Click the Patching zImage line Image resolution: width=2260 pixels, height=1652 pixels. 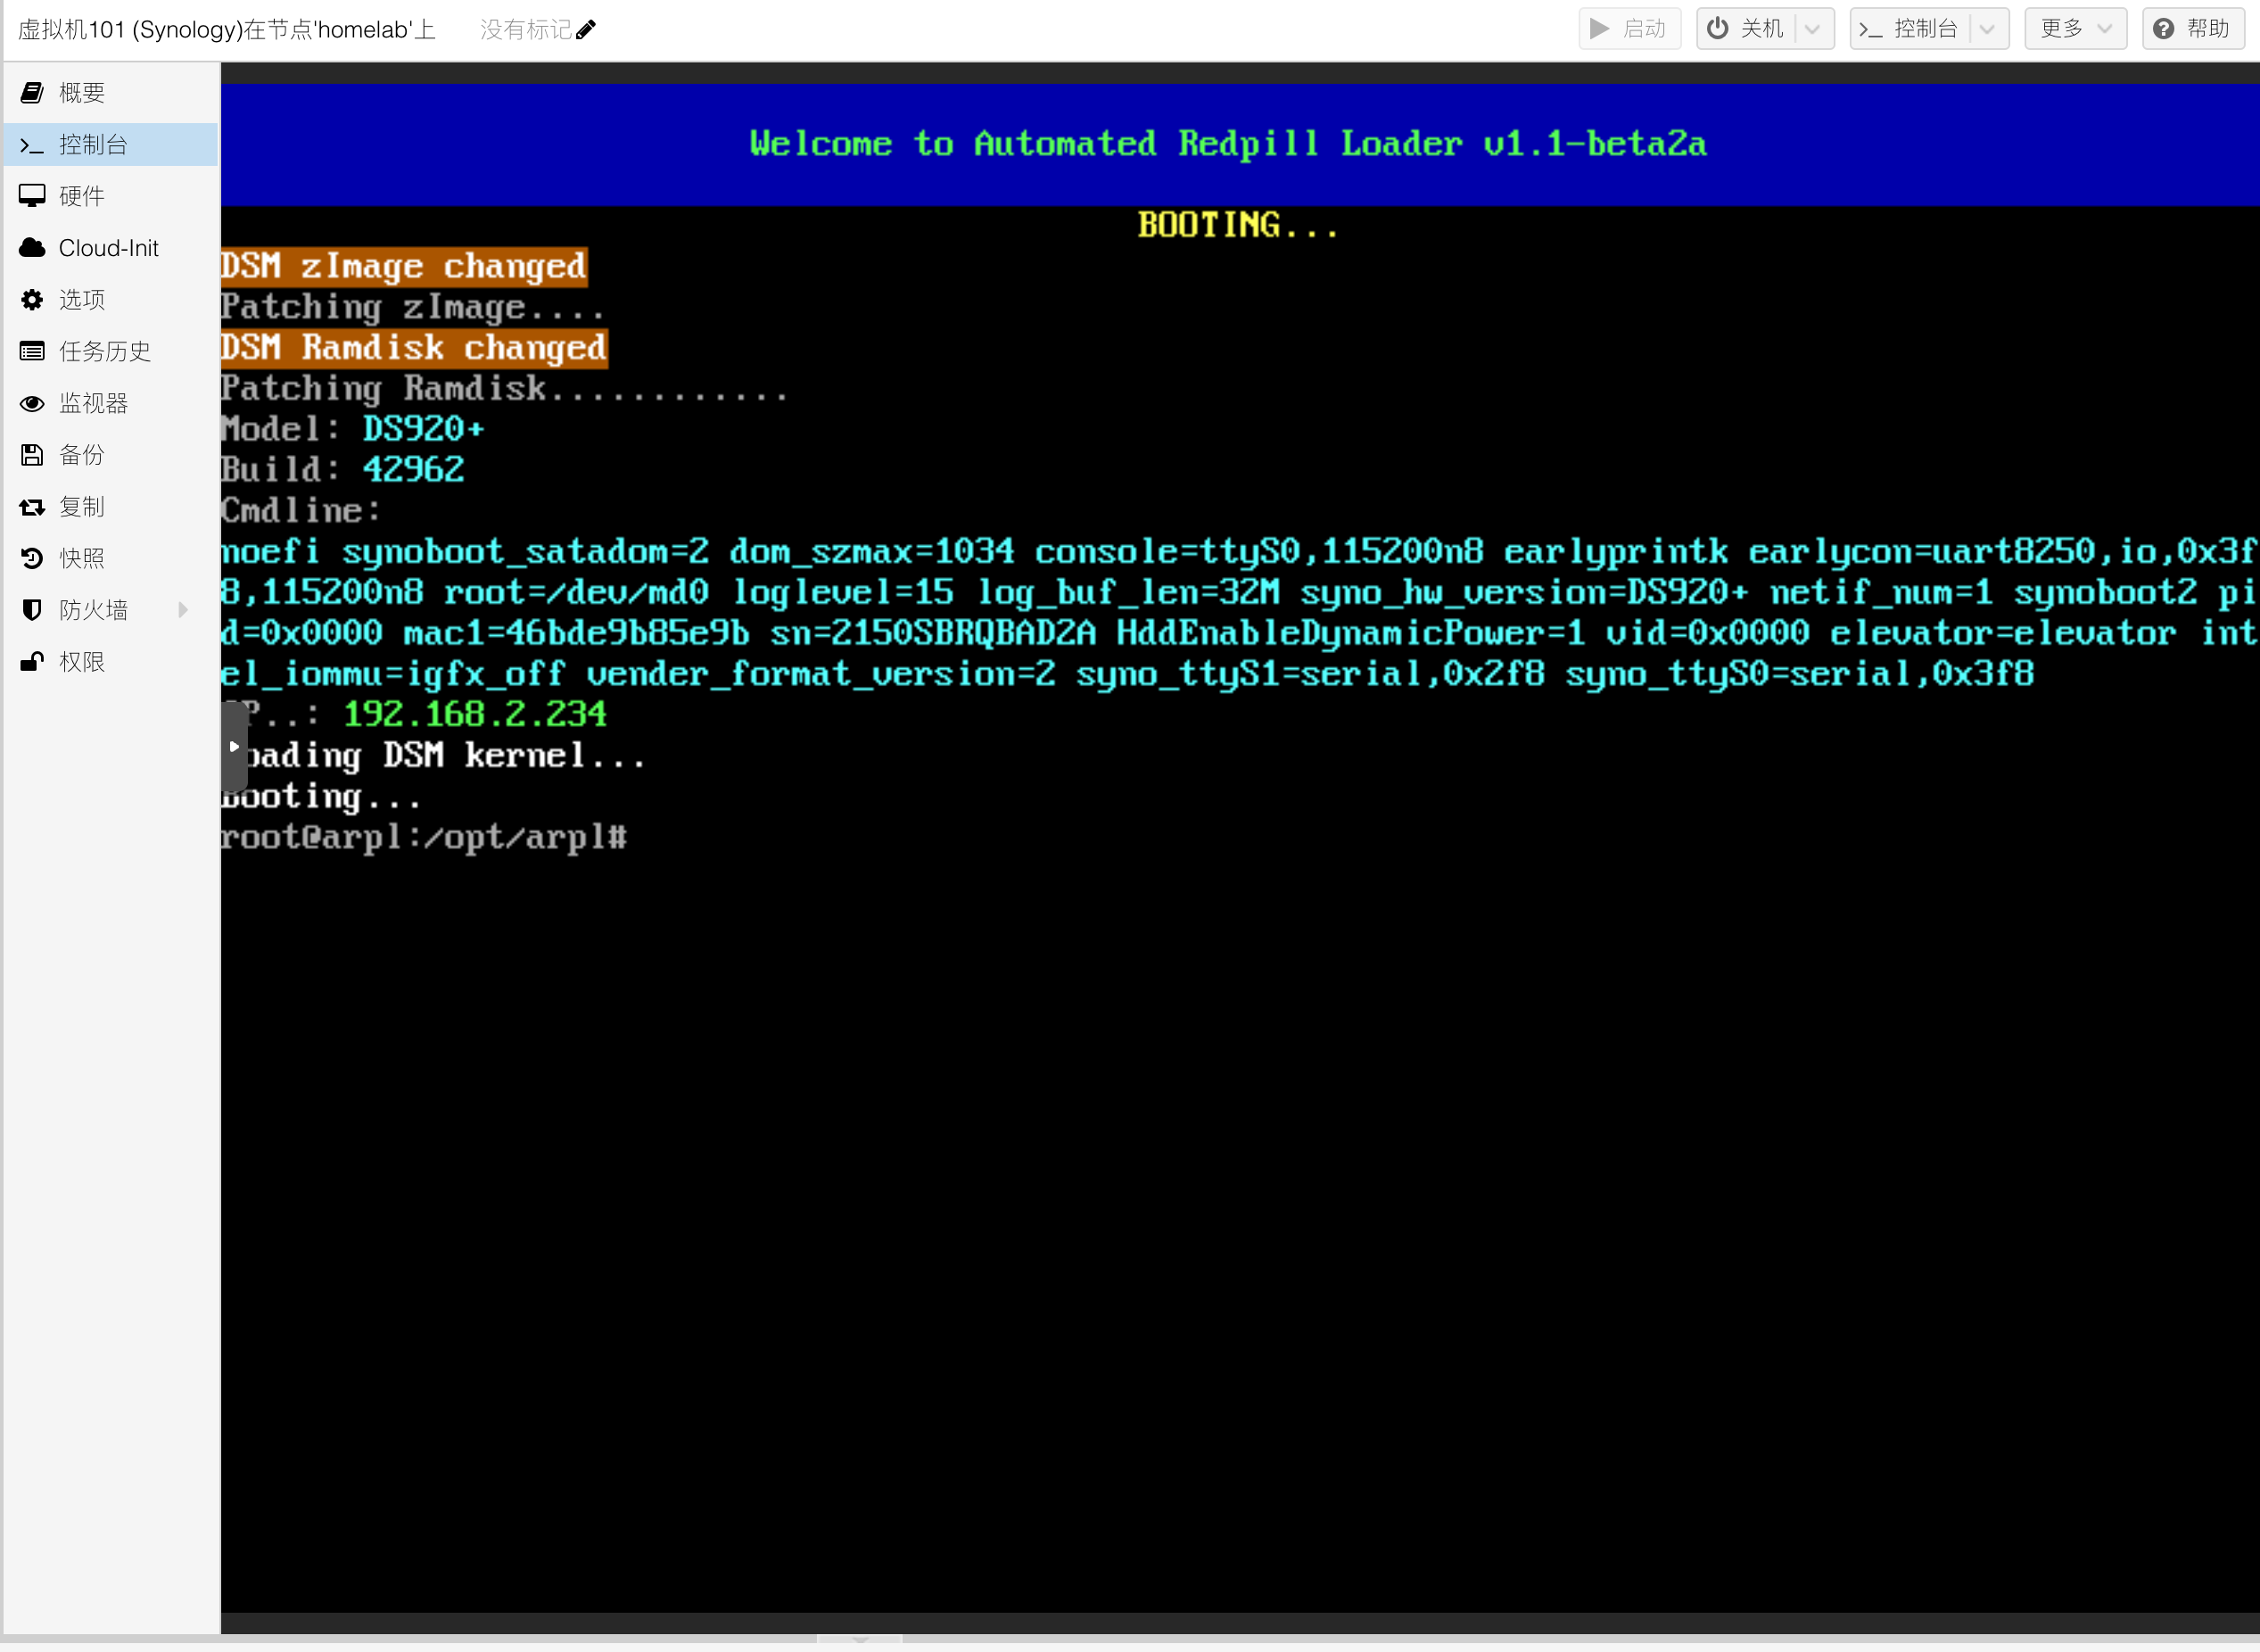tap(413, 308)
